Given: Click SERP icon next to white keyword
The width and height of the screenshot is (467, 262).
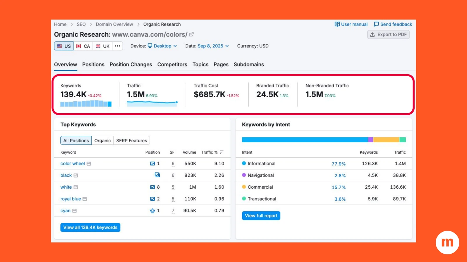Looking at the screenshot, I should coord(76,187).
